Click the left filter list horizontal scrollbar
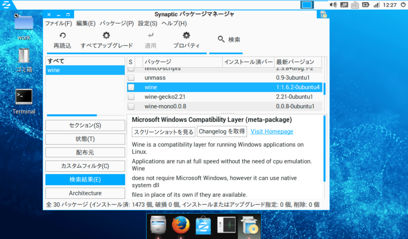408x239 pixels. point(72,115)
